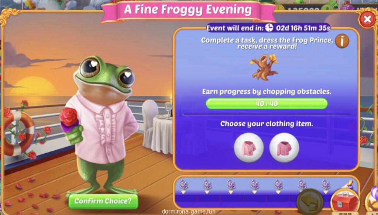378x215 pixels.
Task: Click the fourth purple bouquet reward marker
Action: coord(255,186)
